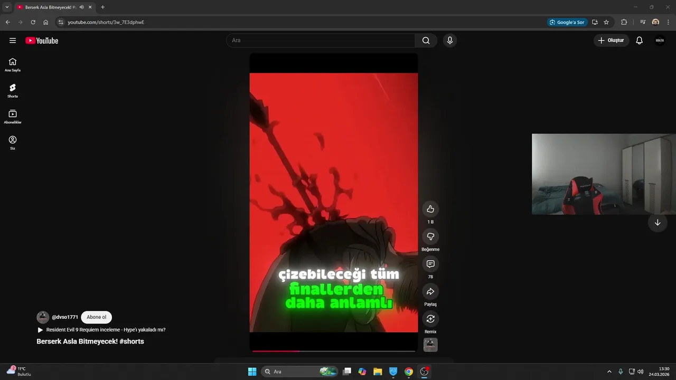Open the Chrome three-dot menu
Screen dimensions: 676x380
pos(668,22)
